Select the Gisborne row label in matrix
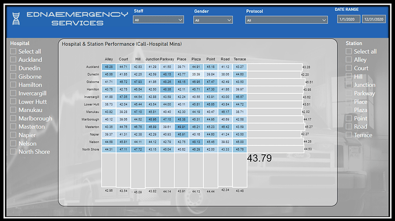Screen dimensions: 395x221 (92, 82)
